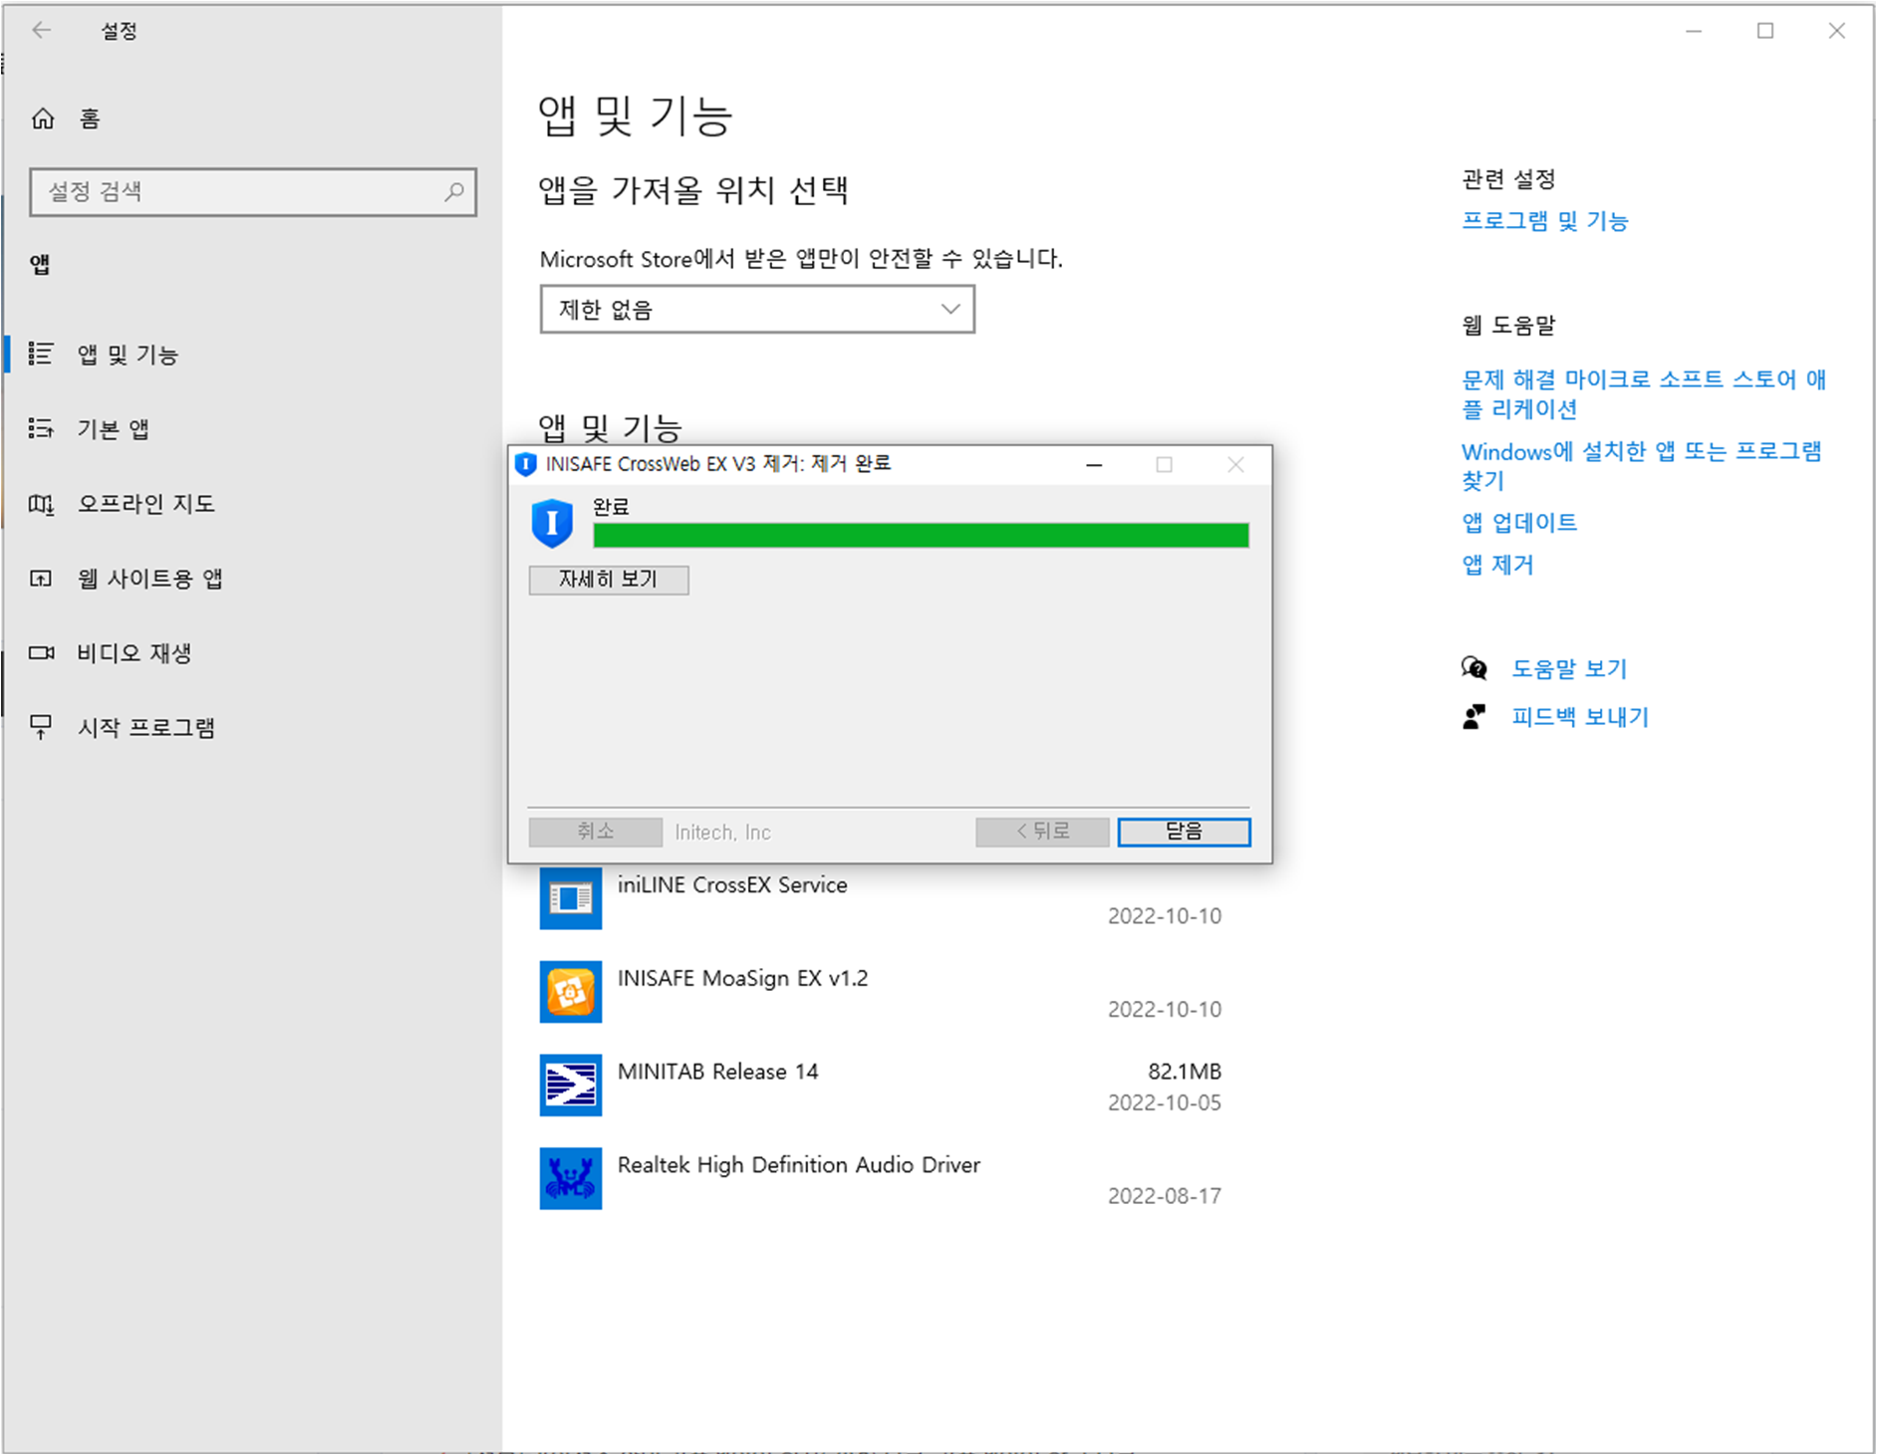
Task: Open the 프로그램 및 기능 link
Action: tap(1544, 221)
